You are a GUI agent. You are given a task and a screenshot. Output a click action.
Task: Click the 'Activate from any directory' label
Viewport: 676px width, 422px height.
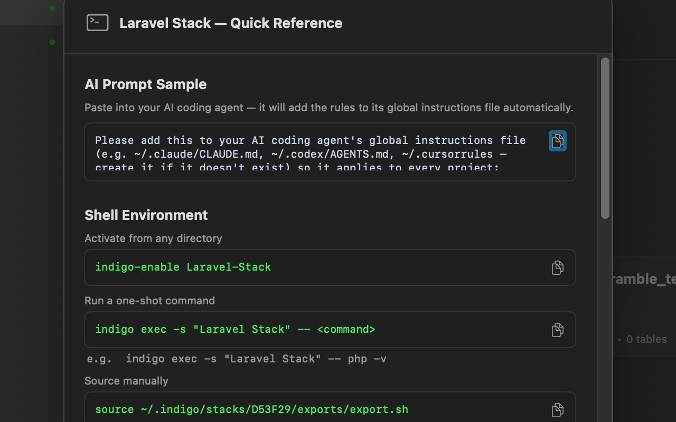153,238
